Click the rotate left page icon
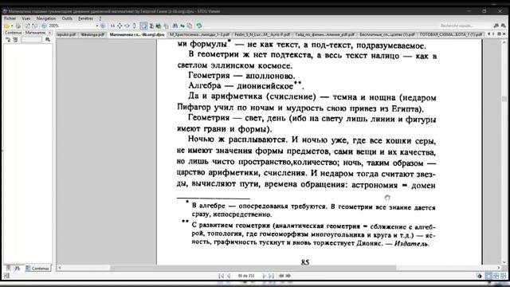This screenshot has height=287, width=510. (28, 26)
